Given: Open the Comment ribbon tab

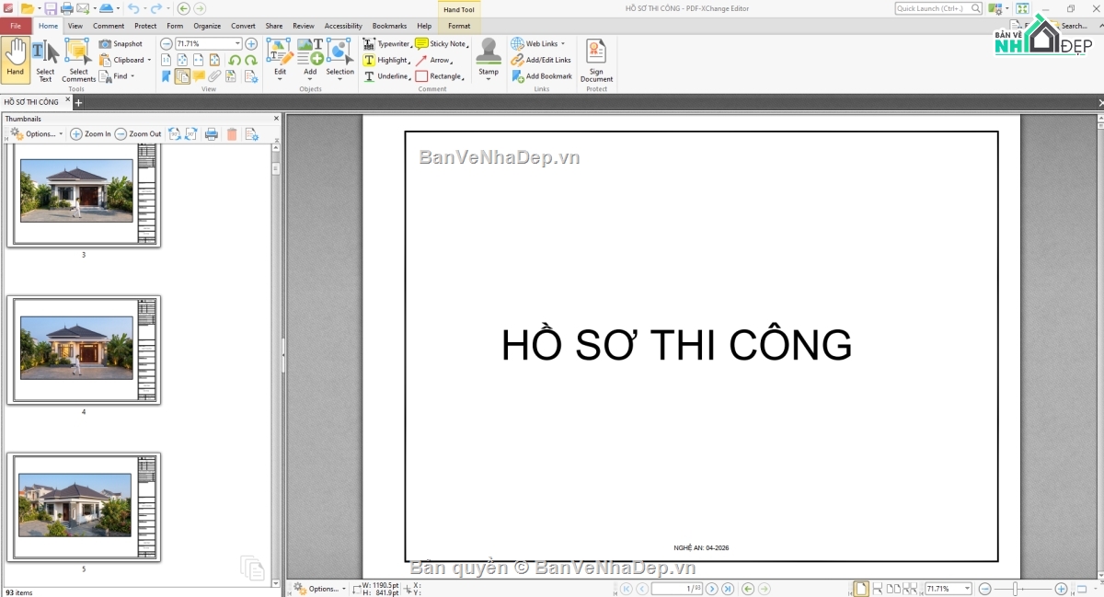Looking at the screenshot, I should coord(109,26).
